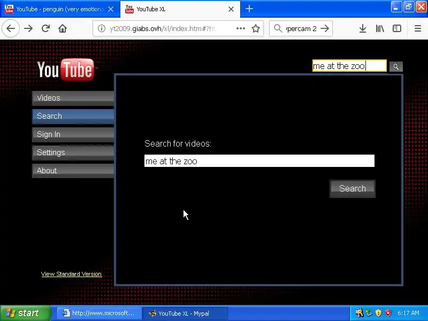Open the downloads panel
This screenshot has width=428, height=321.
363,28
